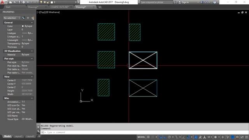Click the command line customize wrench icon
Screen dimensions: 249x140
coord(38,131)
